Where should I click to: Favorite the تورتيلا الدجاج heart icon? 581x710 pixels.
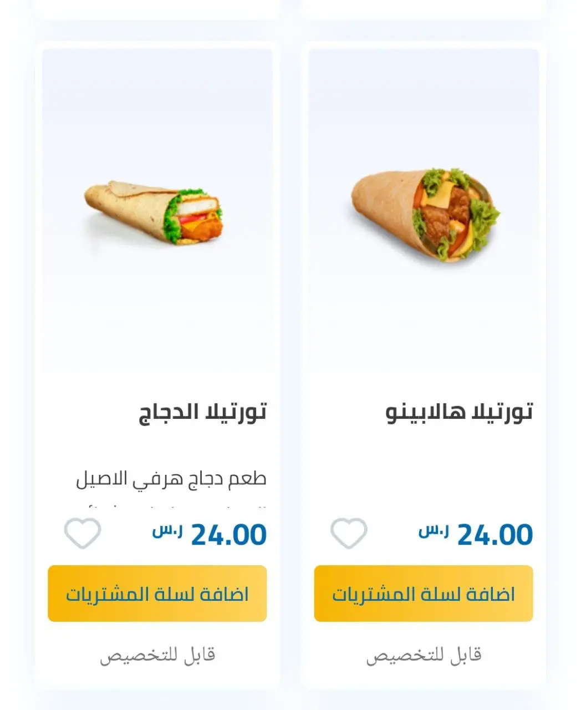(83, 534)
